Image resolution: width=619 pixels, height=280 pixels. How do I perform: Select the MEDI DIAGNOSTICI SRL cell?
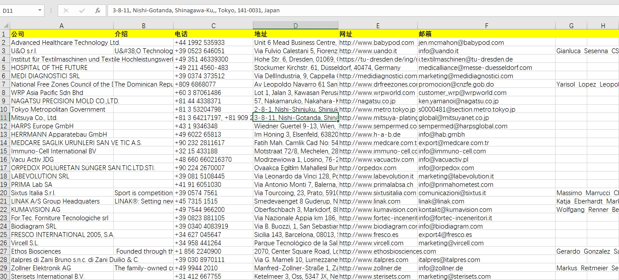62,76
